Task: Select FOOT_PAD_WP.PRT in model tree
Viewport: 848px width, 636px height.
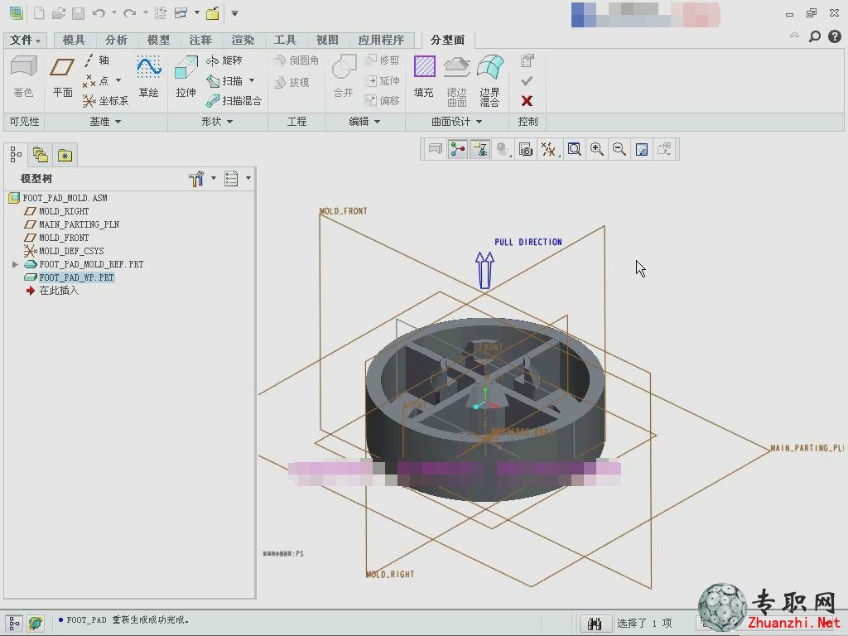Action: pyautogui.click(x=76, y=277)
